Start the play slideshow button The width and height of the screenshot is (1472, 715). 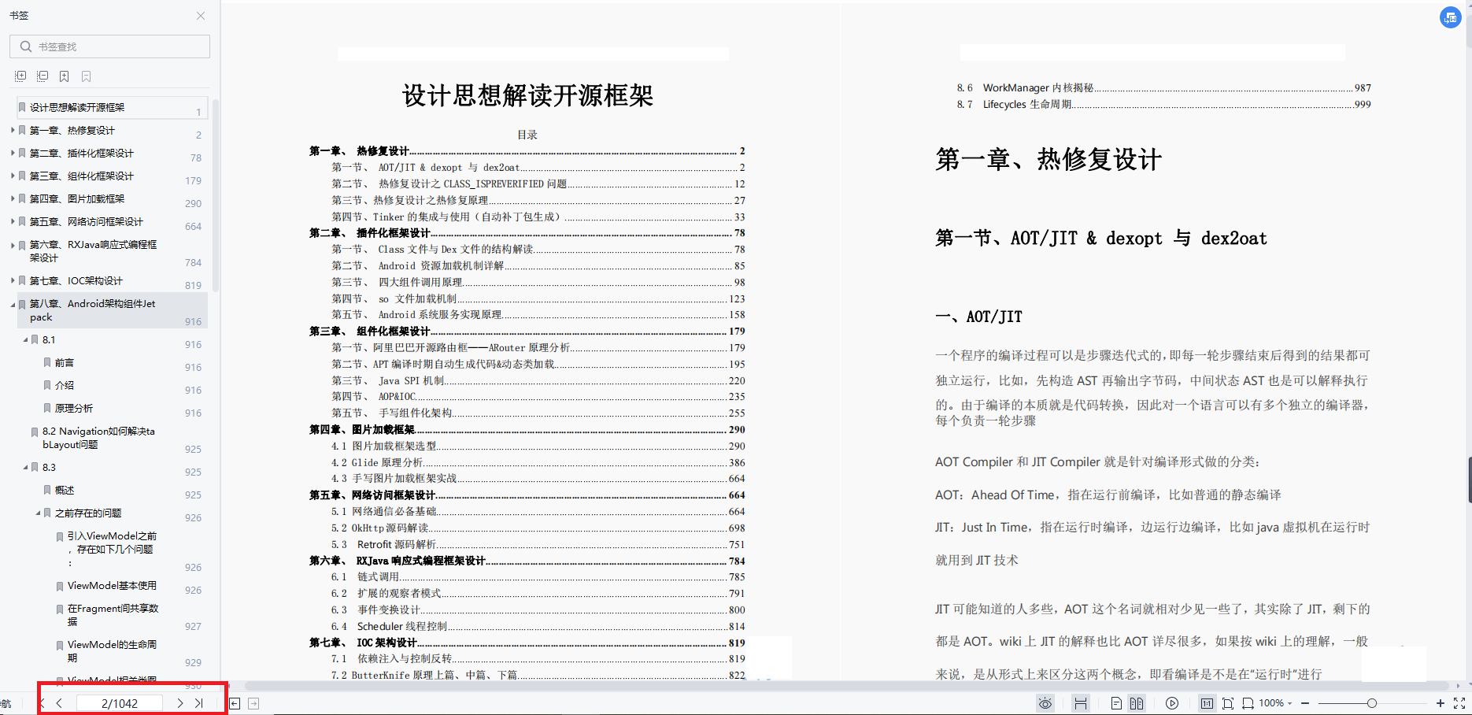click(x=1172, y=703)
